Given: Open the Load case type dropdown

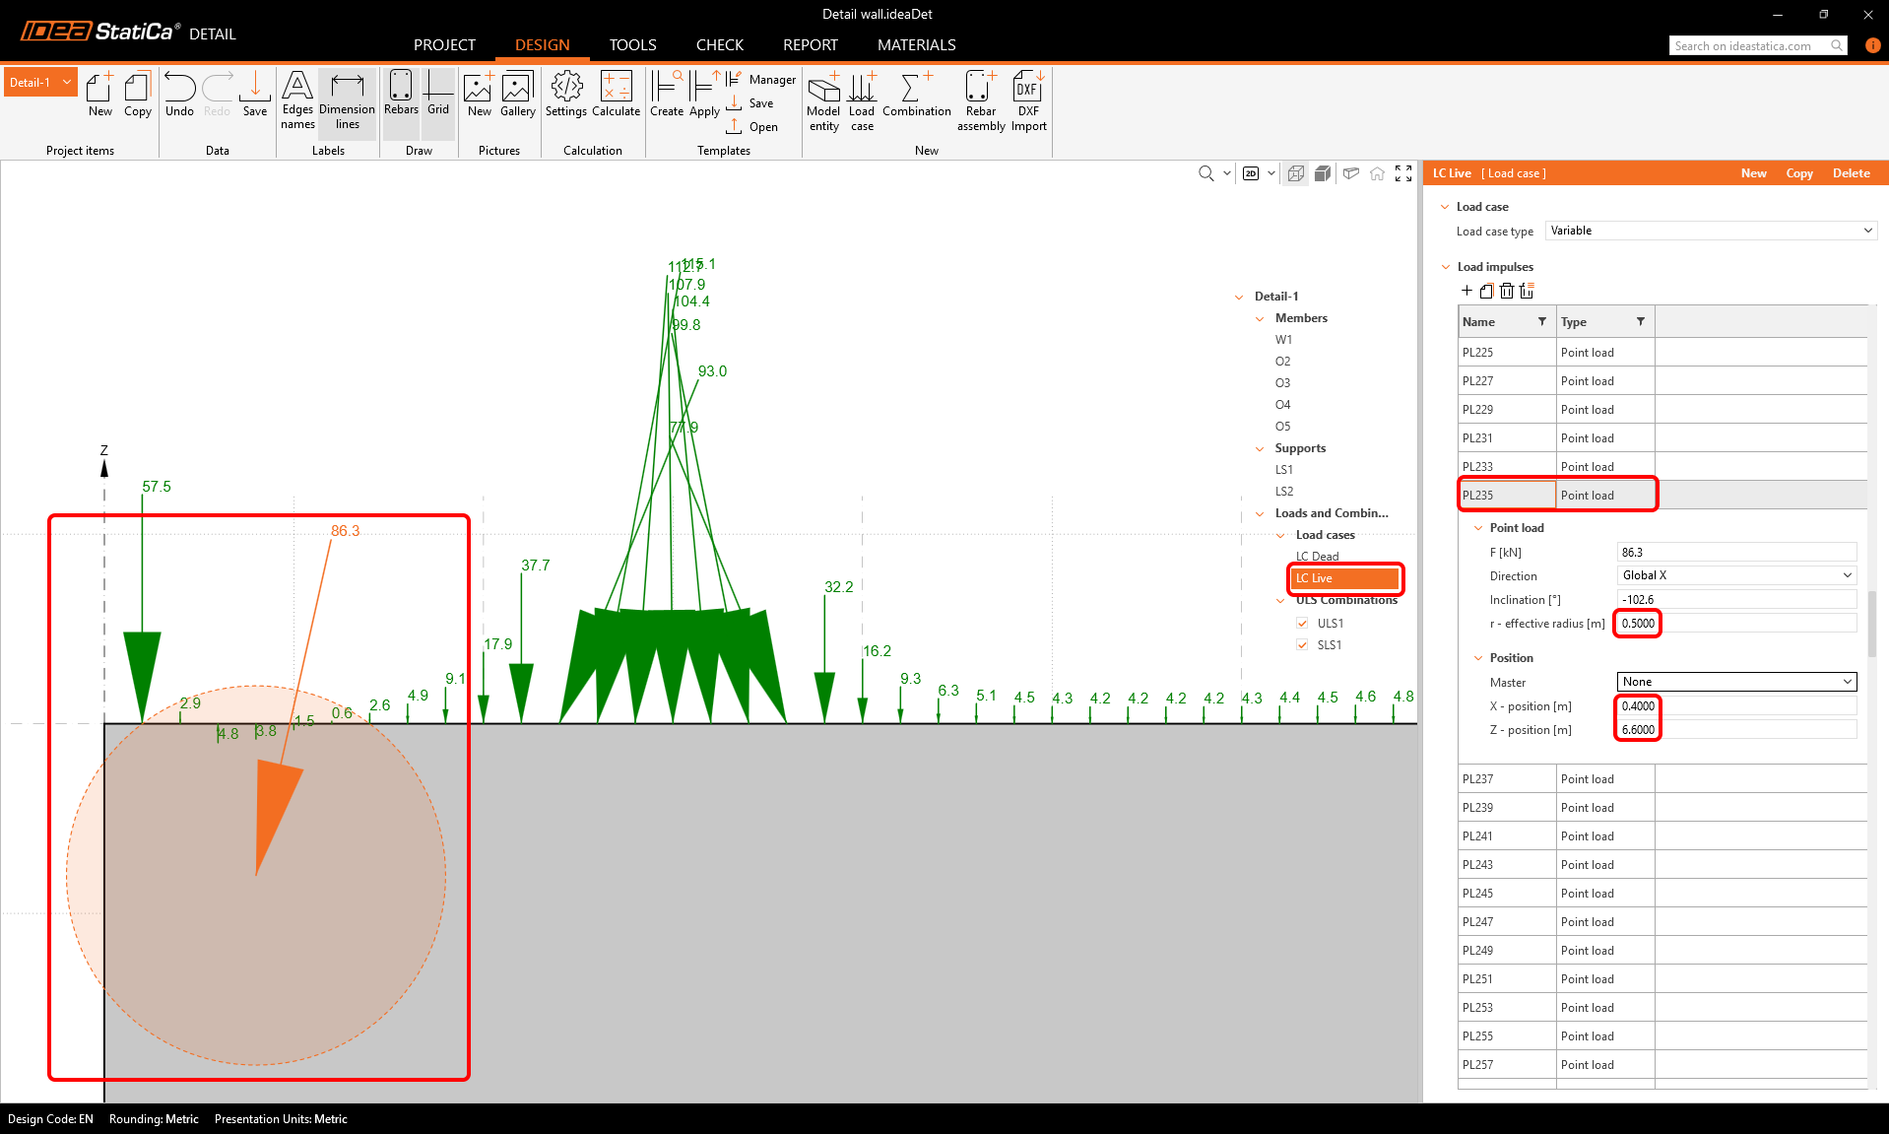Looking at the screenshot, I should click(x=1711, y=231).
